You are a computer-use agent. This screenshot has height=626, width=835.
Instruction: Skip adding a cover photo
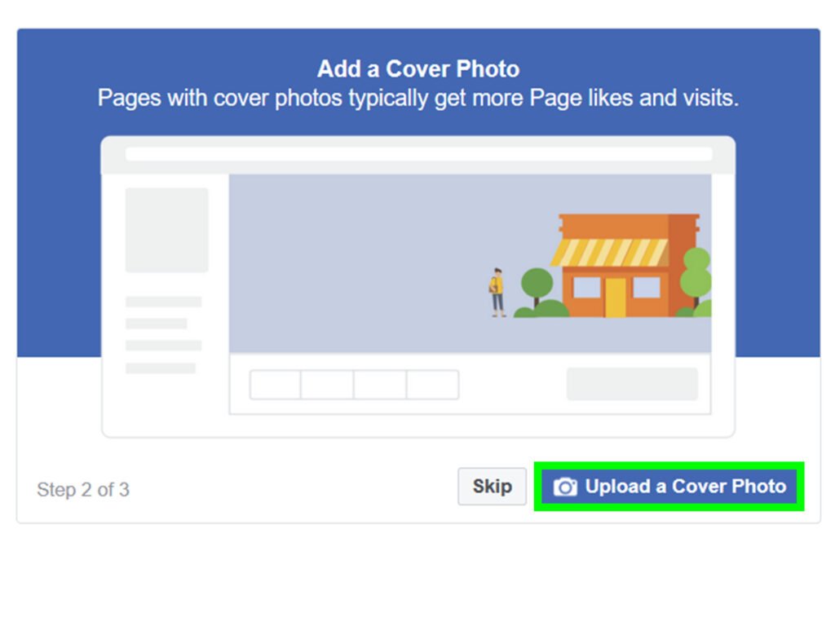coord(492,486)
